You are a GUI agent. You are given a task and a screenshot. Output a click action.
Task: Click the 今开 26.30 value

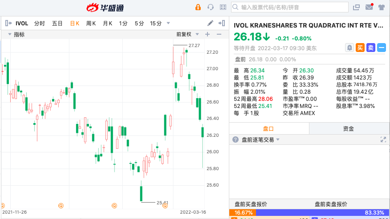tap(306, 71)
